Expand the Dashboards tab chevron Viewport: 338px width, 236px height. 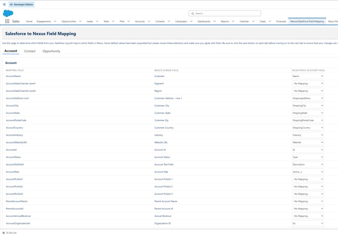[214, 21]
